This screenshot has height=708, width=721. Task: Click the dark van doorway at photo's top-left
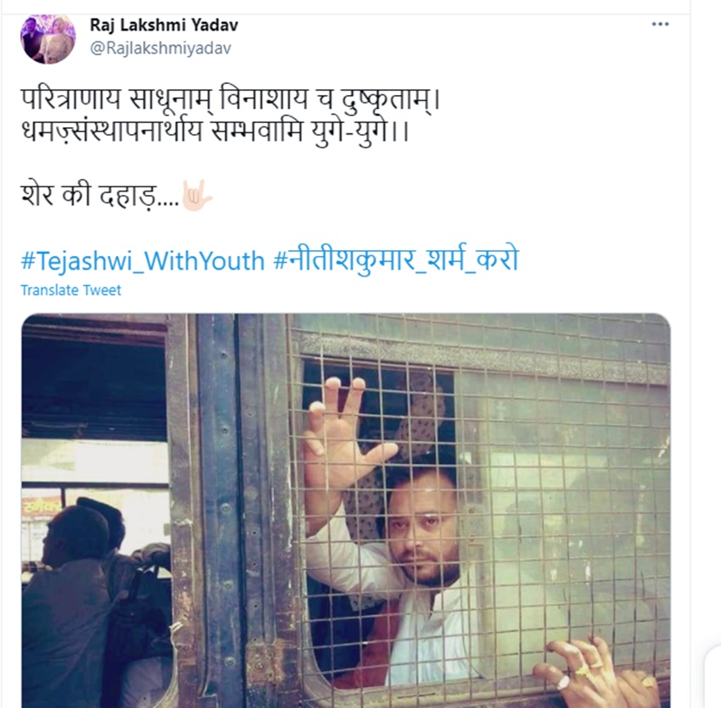click(x=94, y=382)
